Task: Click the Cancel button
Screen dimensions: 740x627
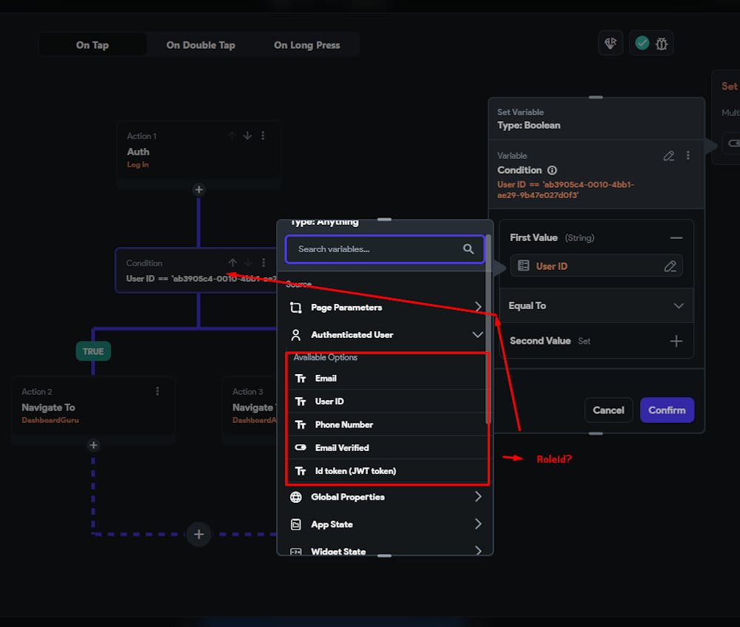Action: tap(608, 410)
